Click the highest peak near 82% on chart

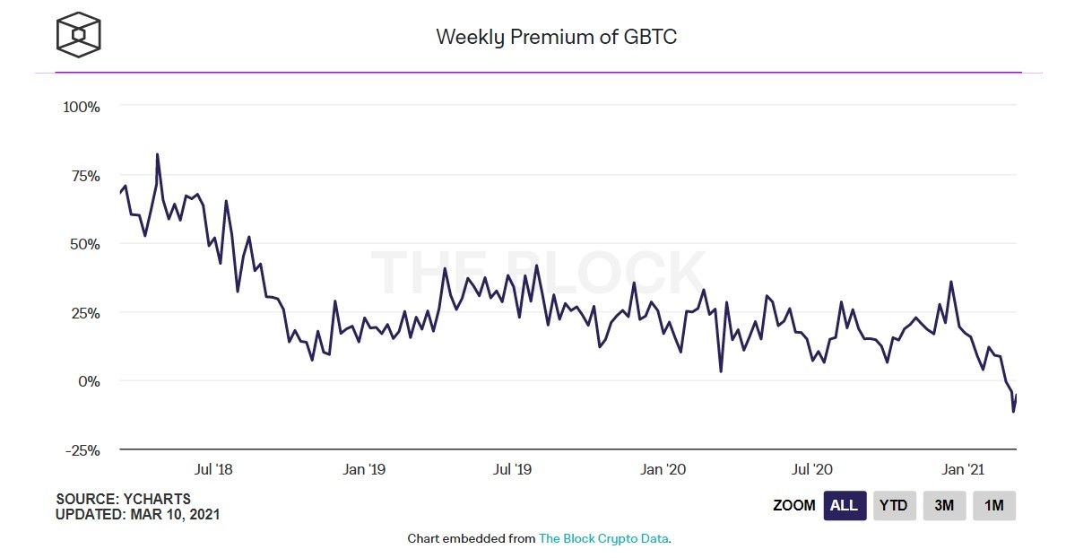(158, 155)
